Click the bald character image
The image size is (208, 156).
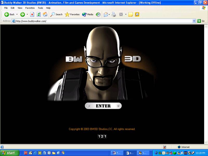(x=102, y=64)
